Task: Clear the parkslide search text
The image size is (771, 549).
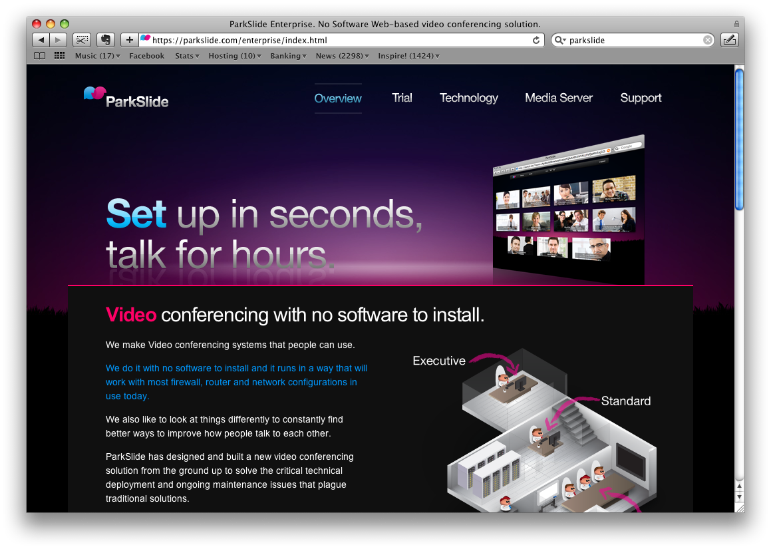Action: (x=708, y=40)
